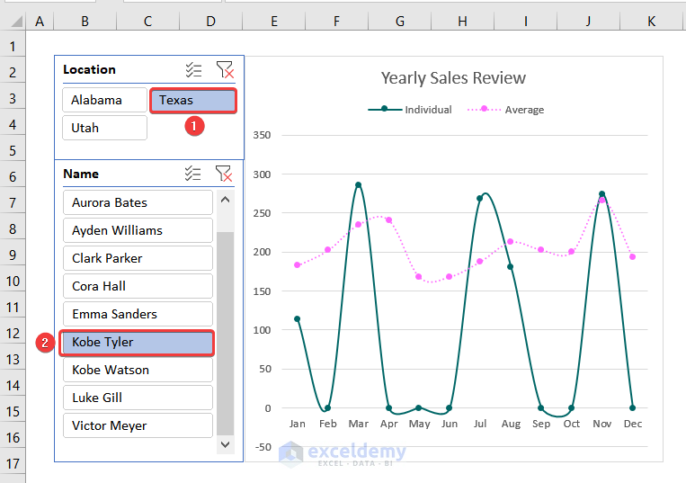The image size is (686, 483).
Task: Clear filter on the Name slicer
Action: click(224, 174)
